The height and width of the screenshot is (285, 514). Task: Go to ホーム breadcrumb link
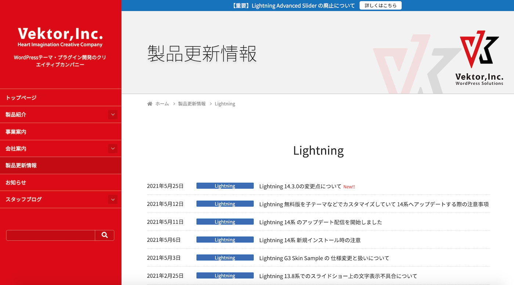click(x=162, y=104)
